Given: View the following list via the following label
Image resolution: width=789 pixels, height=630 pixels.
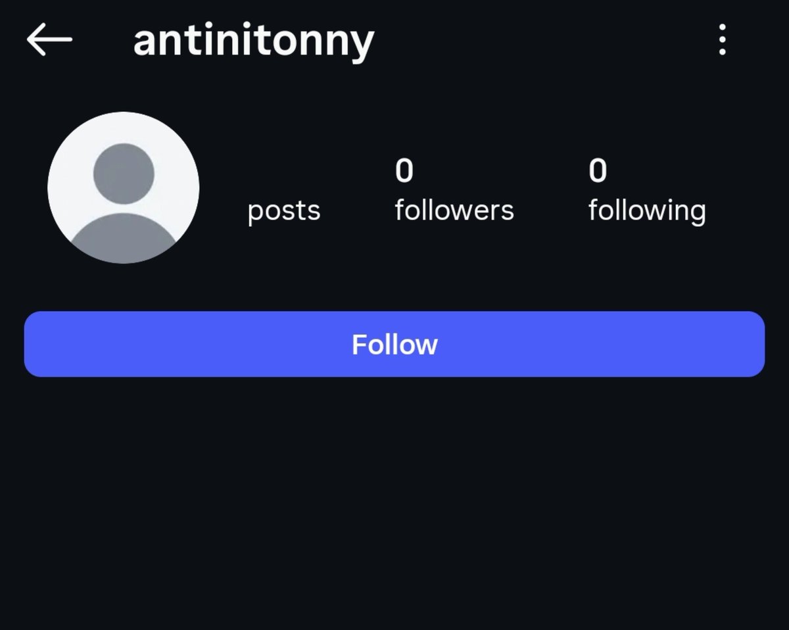Looking at the screenshot, I should [647, 211].
